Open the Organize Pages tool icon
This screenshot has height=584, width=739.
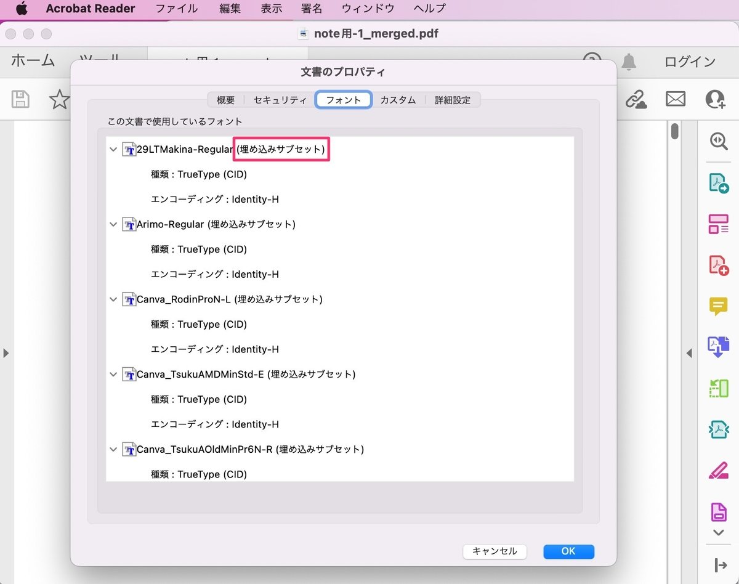click(718, 388)
